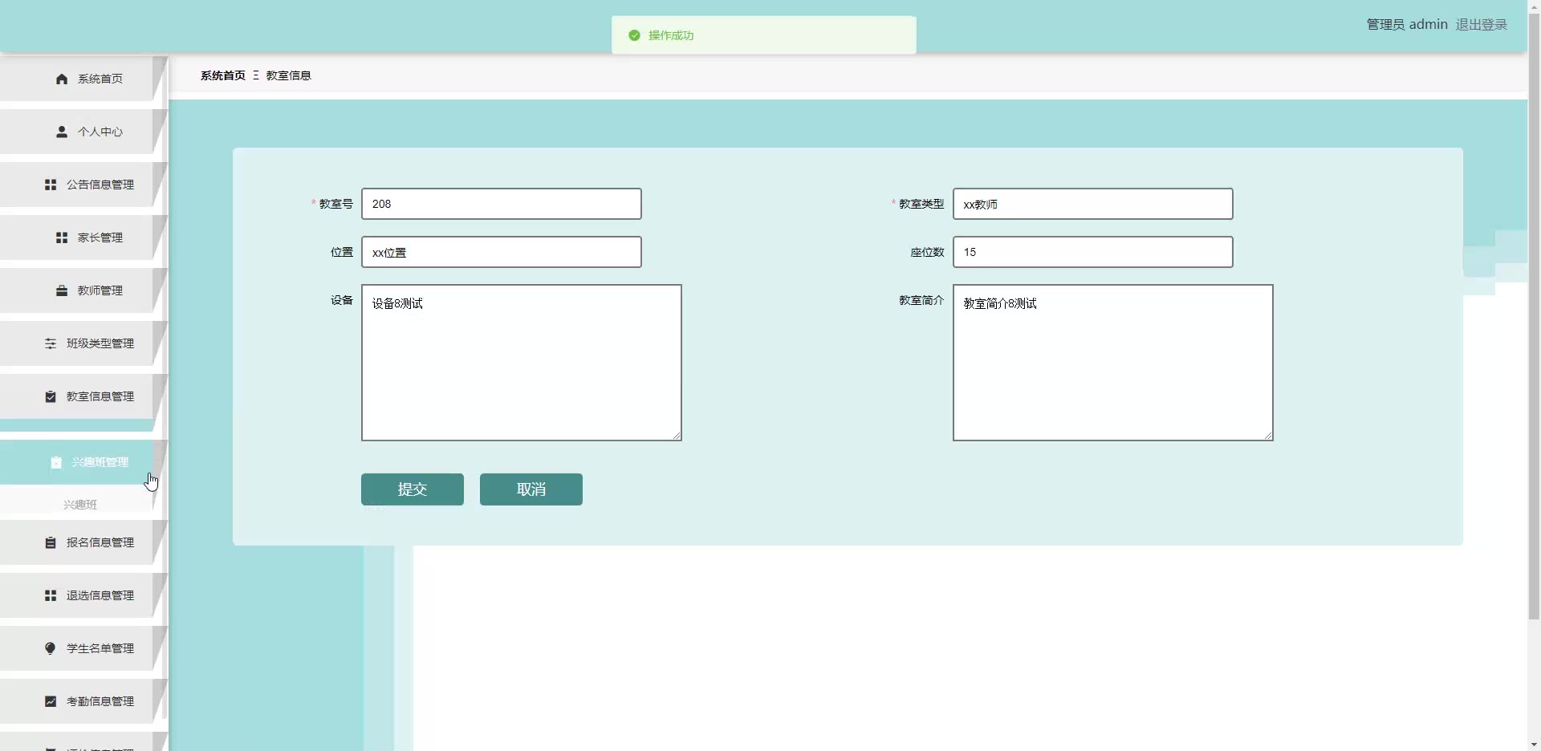Click the person icon beside 个人中心
The height and width of the screenshot is (751, 1541).
tap(62, 132)
